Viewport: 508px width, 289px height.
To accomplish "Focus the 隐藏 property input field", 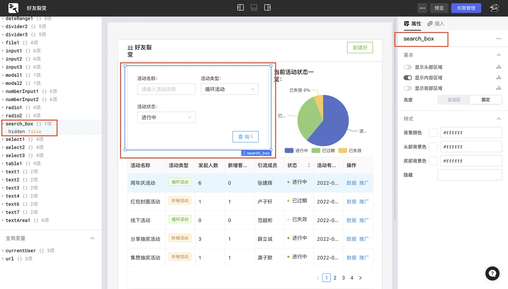I will pos(470,175).
